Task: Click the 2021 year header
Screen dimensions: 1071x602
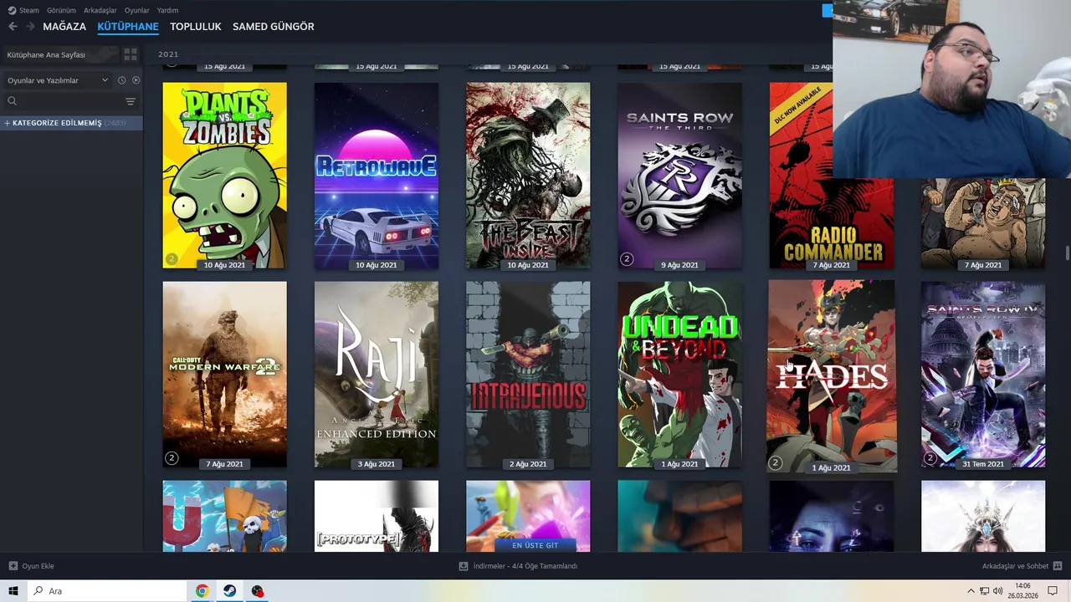Action: coord(168,54)
